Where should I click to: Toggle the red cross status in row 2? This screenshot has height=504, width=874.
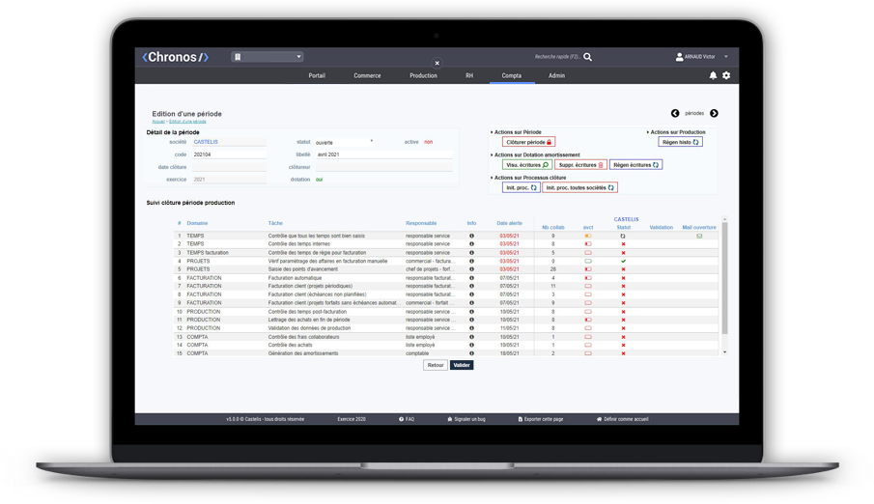623,244
